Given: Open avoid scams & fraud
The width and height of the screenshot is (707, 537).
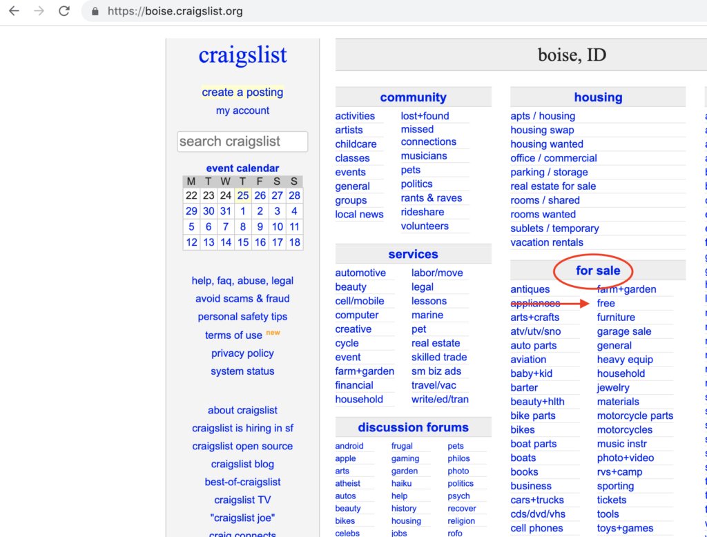Looking at the screenshot, I should pyautogui.click(x=242, y=298).
